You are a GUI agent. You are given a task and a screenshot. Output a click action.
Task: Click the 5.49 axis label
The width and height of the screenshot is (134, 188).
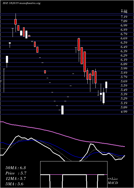pyautogui.click(x=124, y=90)
